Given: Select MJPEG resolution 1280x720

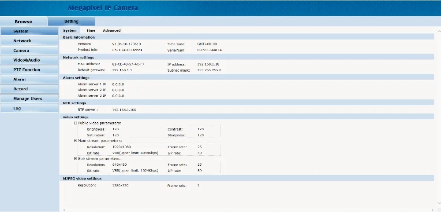Looking at the screenshot, I should point(120,185).
